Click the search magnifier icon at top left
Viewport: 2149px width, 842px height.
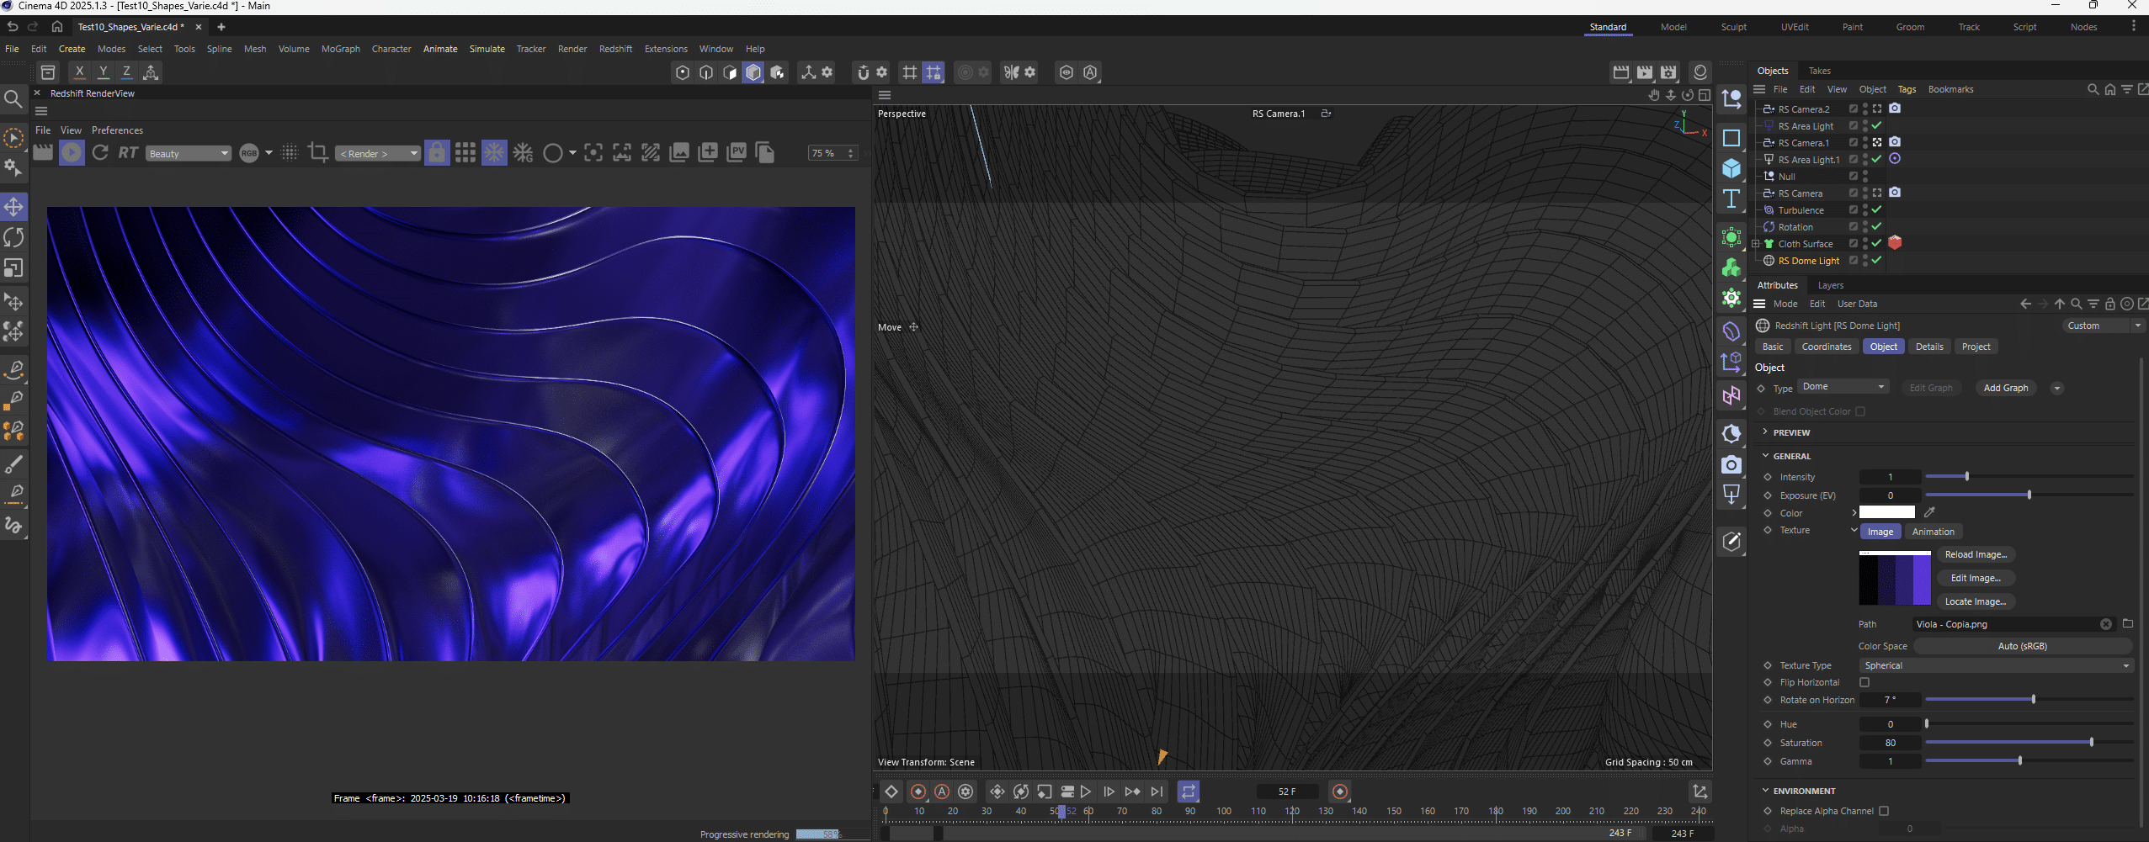[x=13, y=100]
